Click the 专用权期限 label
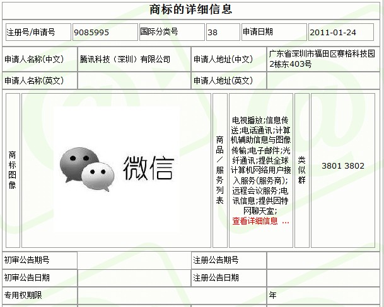The height and width of the screenshot is (307, 384). (x=23, y=295)
